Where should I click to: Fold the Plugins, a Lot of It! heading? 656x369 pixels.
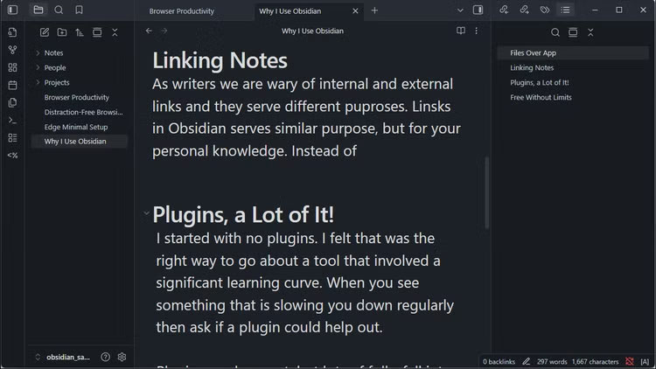(x=146, y=213)
